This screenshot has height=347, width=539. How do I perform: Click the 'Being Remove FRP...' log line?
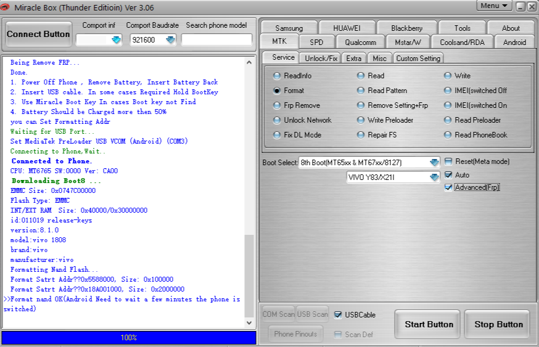point(44,62)
